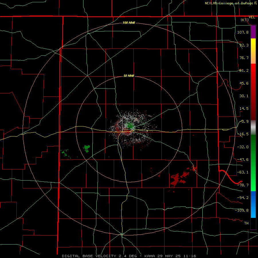Click the -94.2 velocity scale label
This screenshot has width=258, height=258.
click(x=243, y=198)
